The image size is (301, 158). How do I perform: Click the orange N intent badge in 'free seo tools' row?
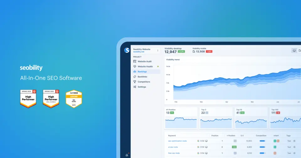click(x=275, y=153)
